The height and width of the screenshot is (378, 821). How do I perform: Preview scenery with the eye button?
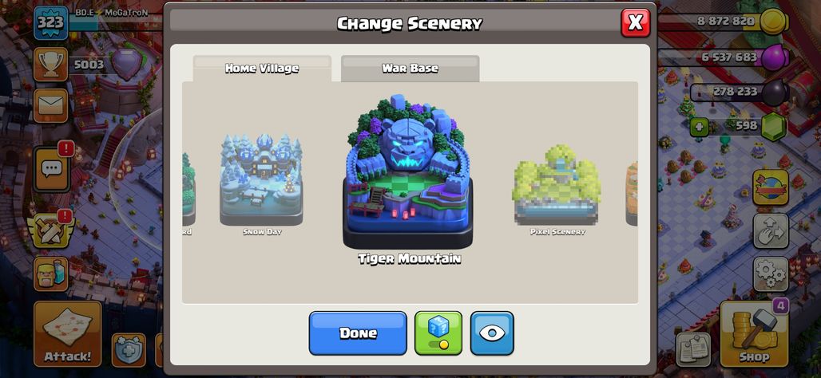pos(492,333)
